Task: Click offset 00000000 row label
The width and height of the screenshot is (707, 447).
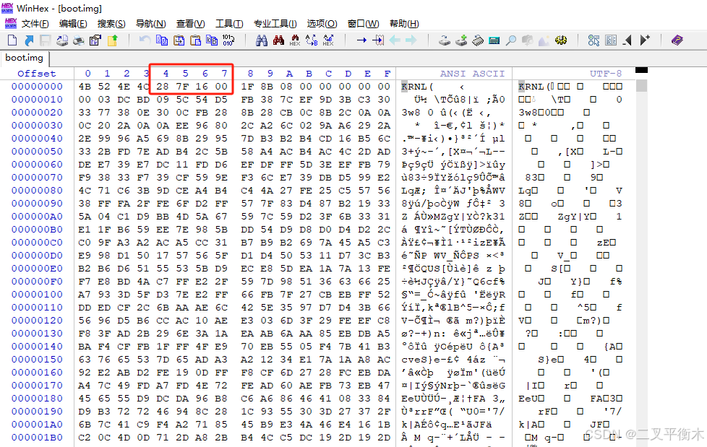Action: 37,87
